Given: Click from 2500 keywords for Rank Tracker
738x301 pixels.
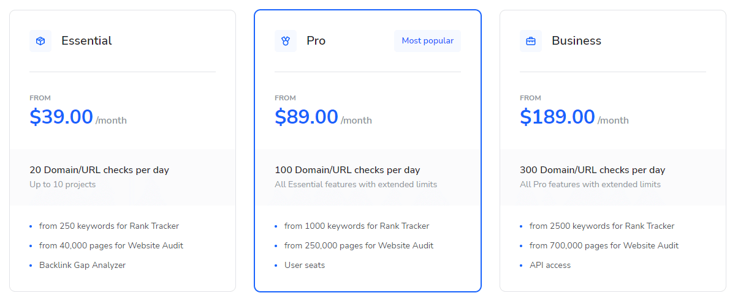Looking at the screenshot, I should coord(602,226).
